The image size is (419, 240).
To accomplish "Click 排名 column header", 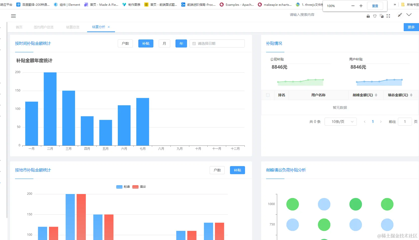I will point(282,95).
